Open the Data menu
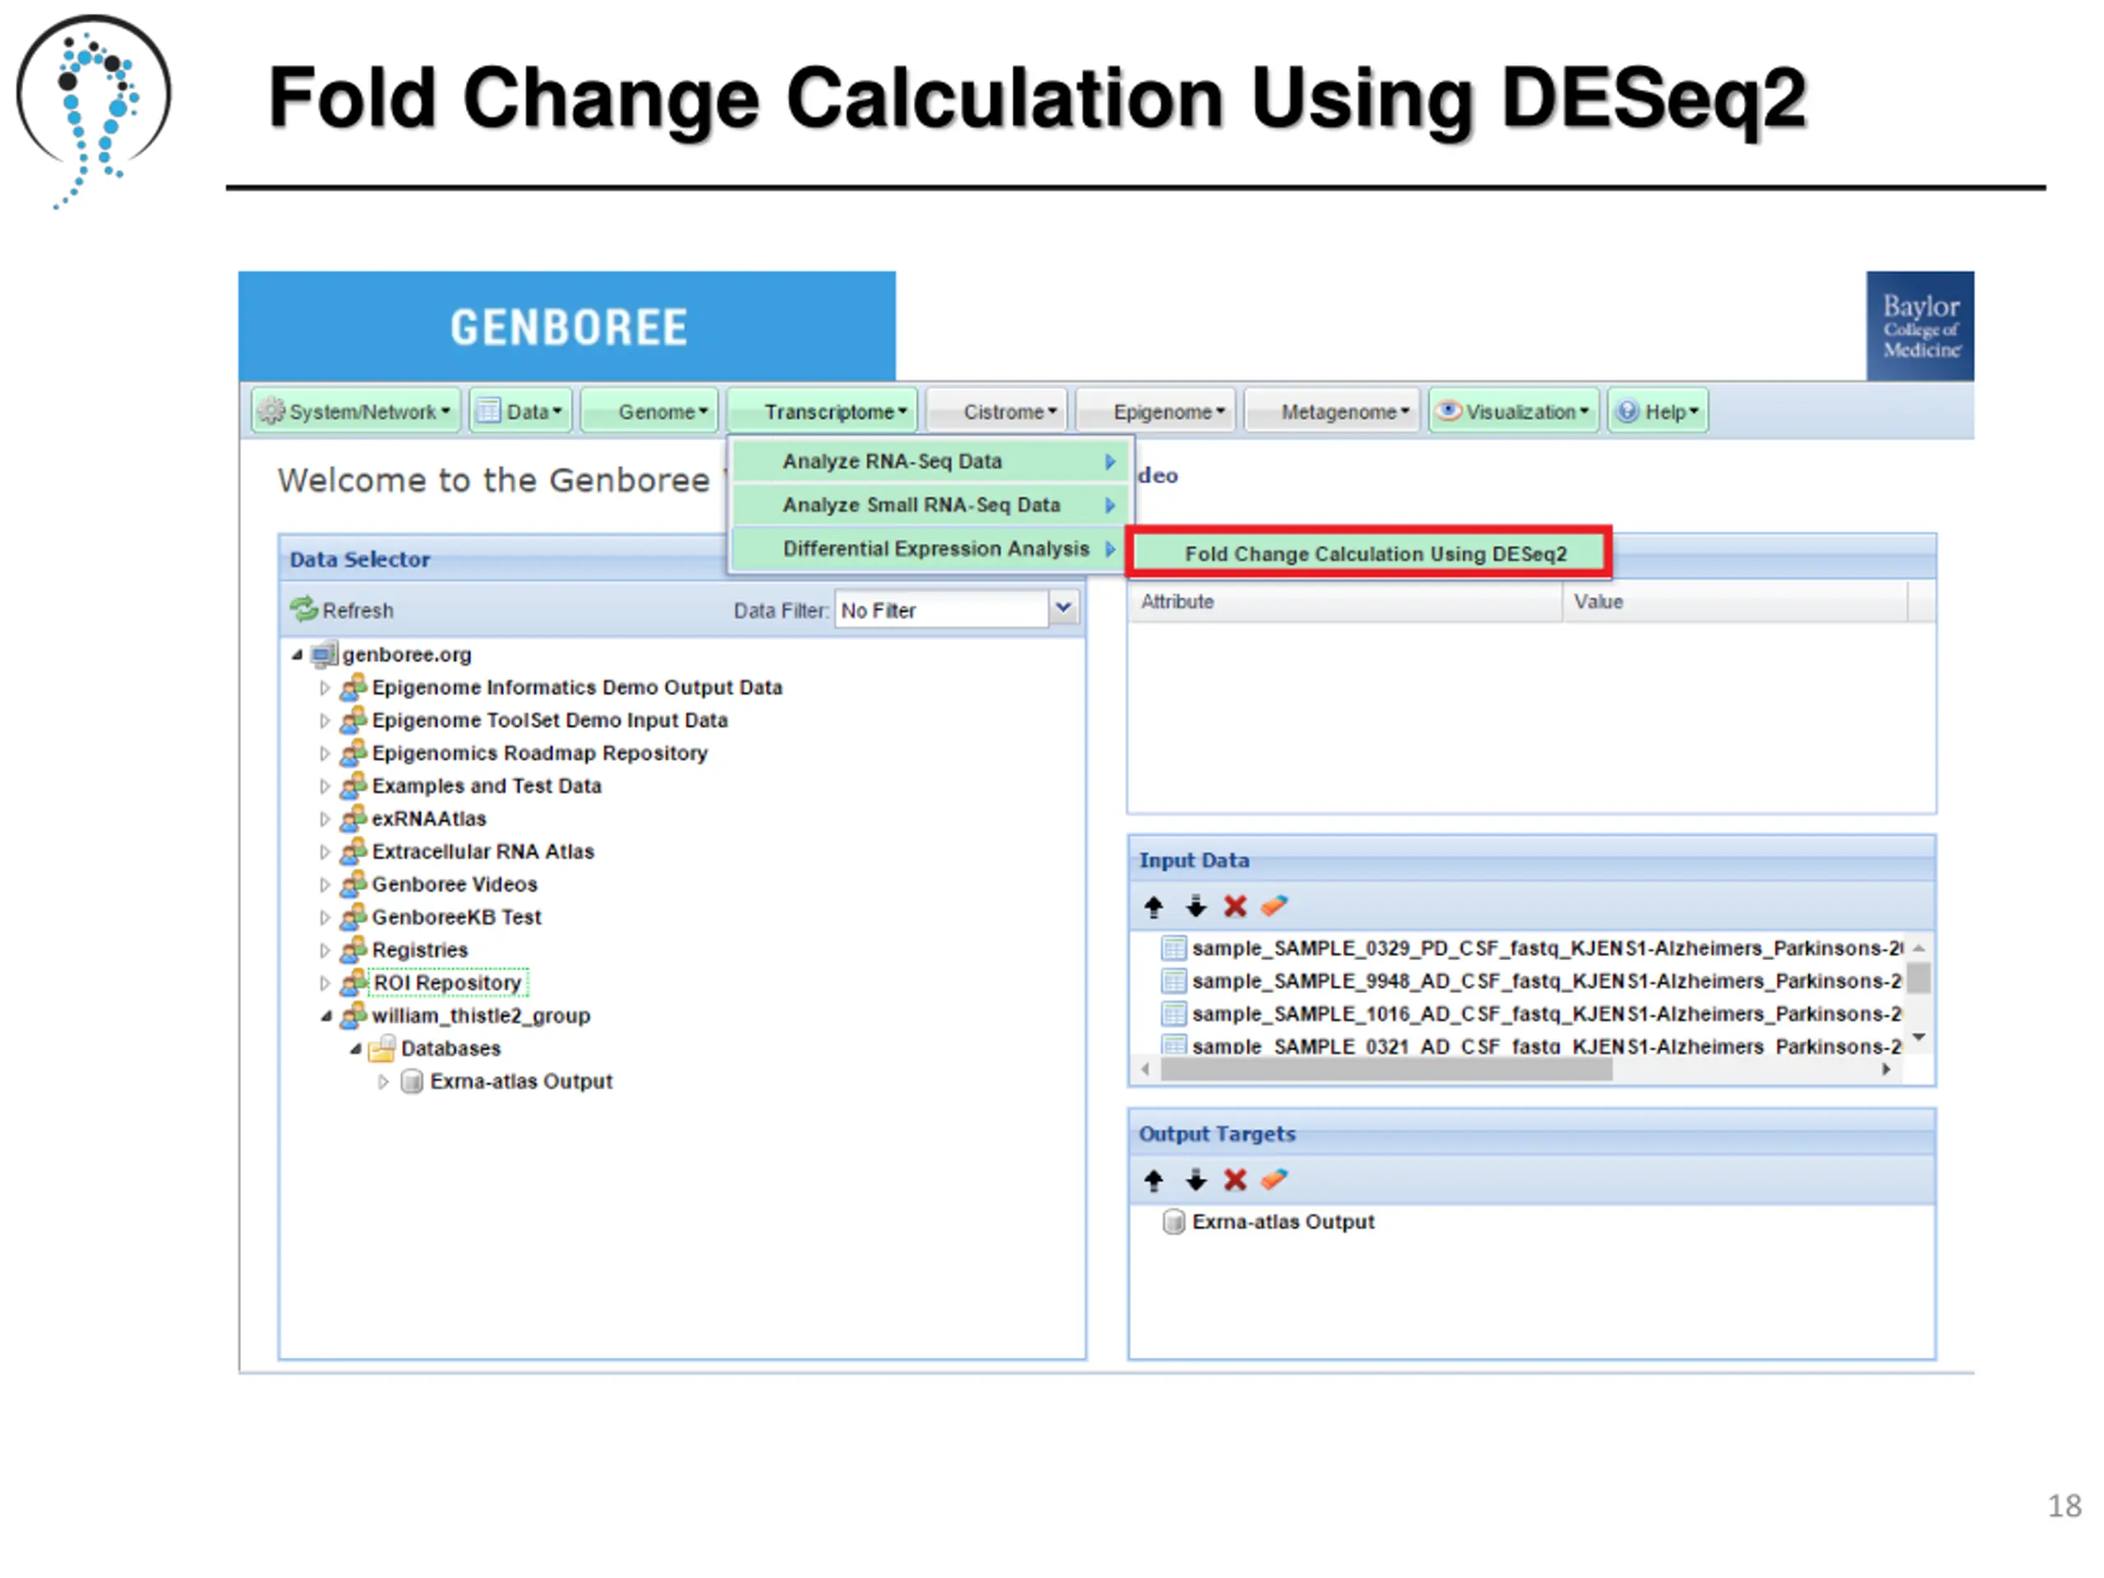Viewport: 2104px width, 1578px height. pos(520,411)
